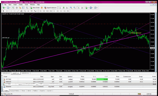Set timeframe to M15
The image size is (158, 96).
coord(47,11)
